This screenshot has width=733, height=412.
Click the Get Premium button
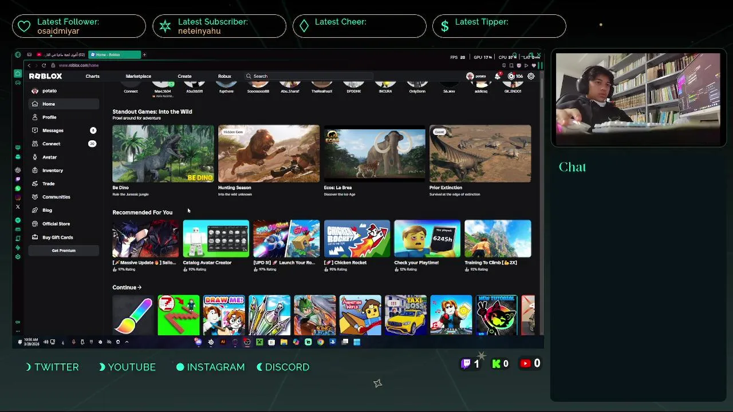click(64, 251)
